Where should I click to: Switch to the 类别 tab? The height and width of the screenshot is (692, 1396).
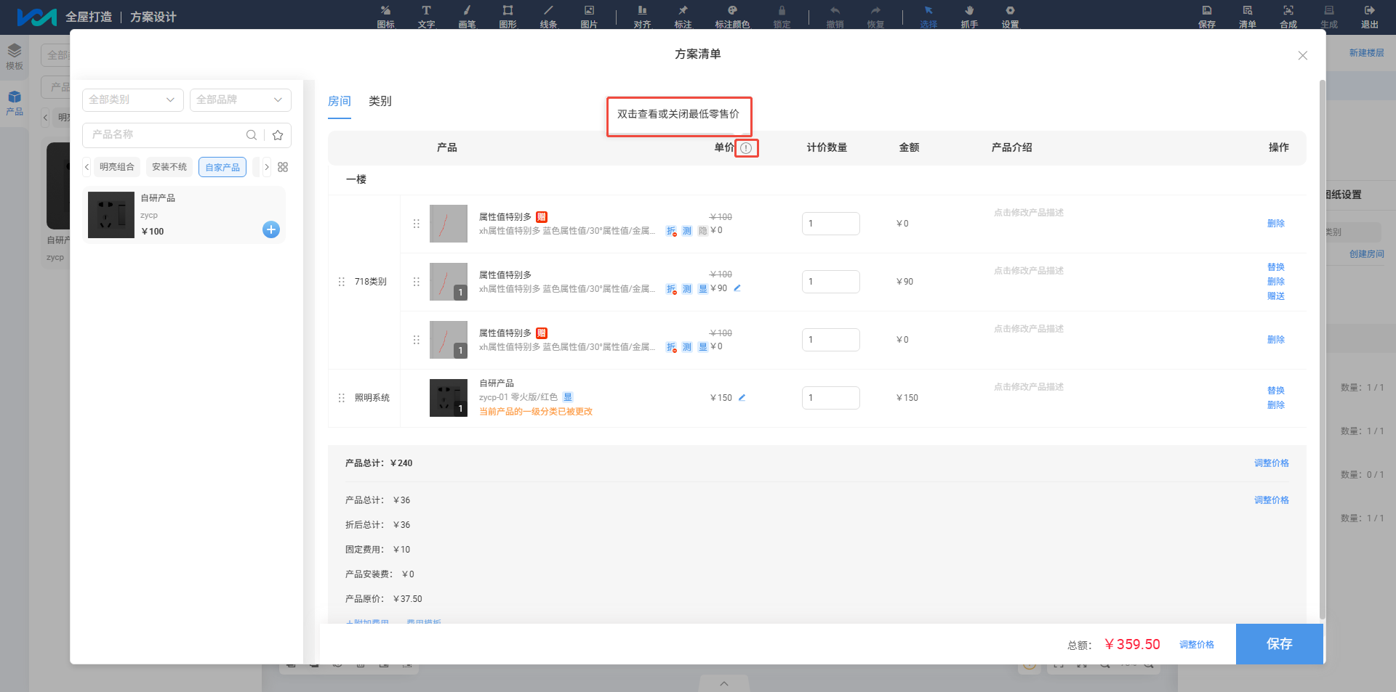(380, 102)
